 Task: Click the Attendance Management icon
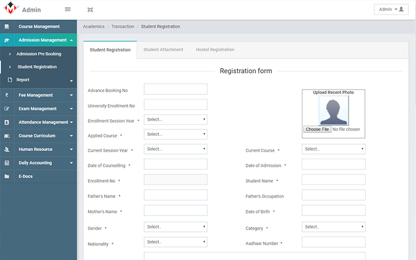click(x=6, y=122)
